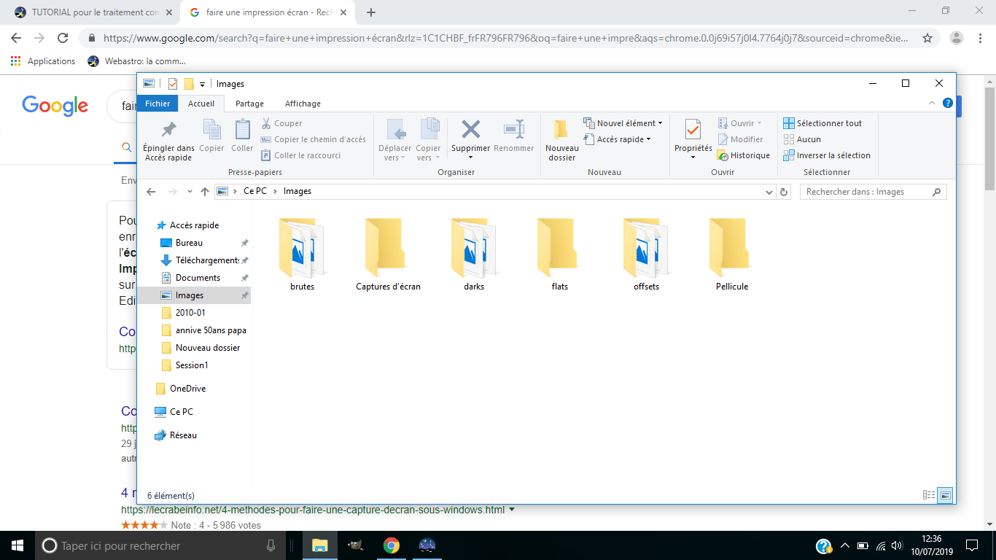Click Modifier in the ribbon
The width and height of the screenshot is (996, 560).
click(741, 139)
